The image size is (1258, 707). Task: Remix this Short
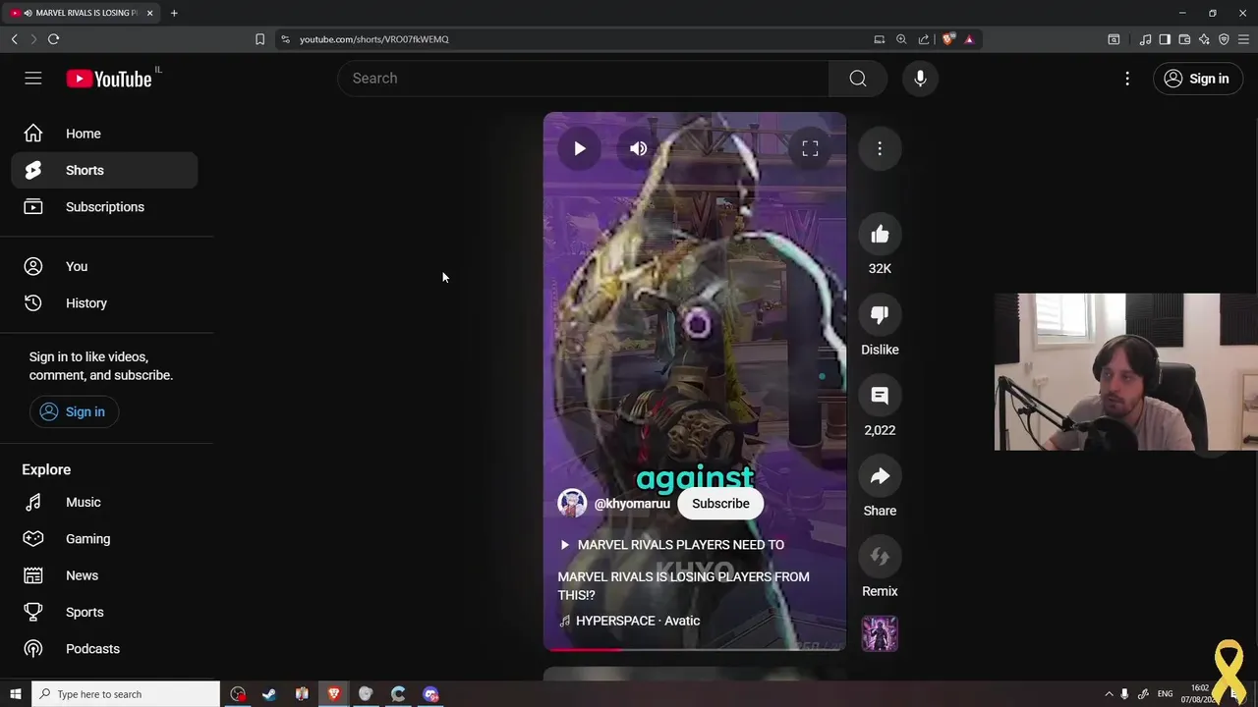[880, 557]
